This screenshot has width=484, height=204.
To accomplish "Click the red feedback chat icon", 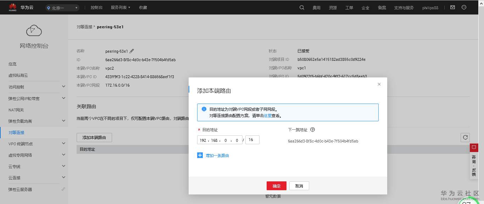I will pos(474,147).
